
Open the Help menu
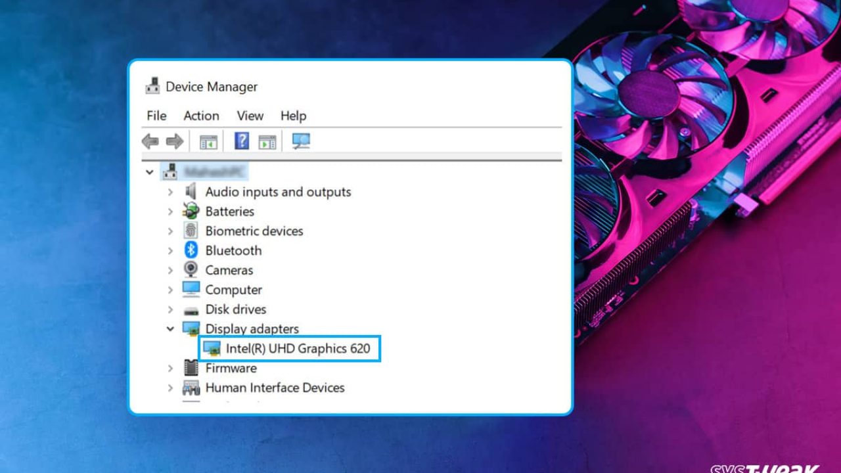pyautogui.click(x=293, y=116)
